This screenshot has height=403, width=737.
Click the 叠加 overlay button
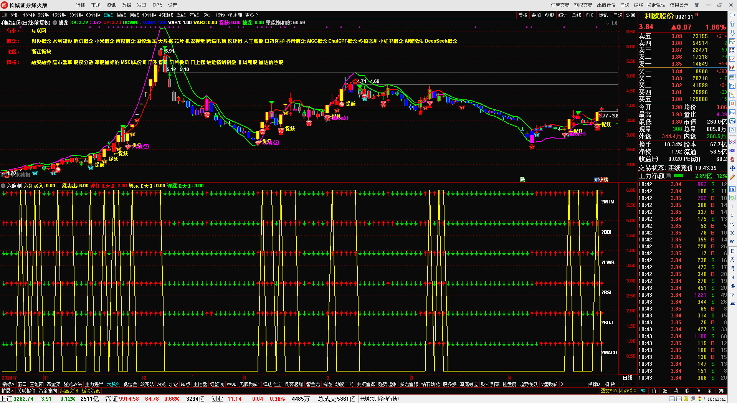[x=536, y=15]
